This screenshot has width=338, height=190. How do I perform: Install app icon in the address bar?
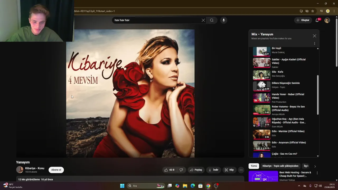point(301,11)
